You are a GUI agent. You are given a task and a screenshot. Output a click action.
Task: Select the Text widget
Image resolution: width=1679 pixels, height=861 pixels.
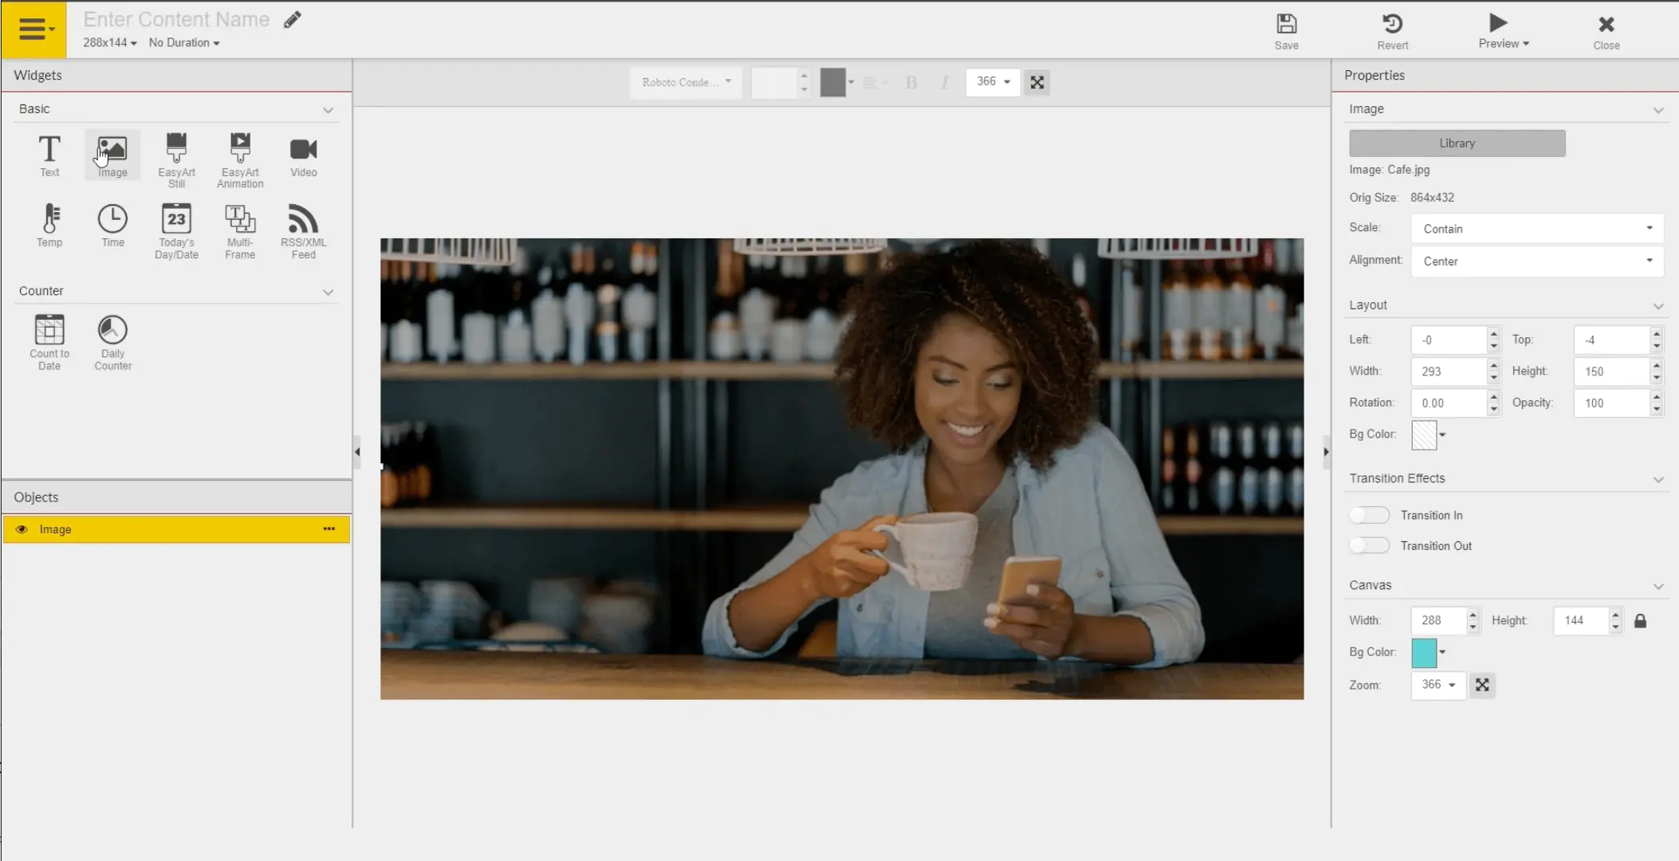49,155
